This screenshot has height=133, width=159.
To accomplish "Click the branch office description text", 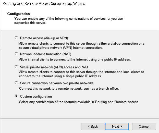I will click(69, 89).
